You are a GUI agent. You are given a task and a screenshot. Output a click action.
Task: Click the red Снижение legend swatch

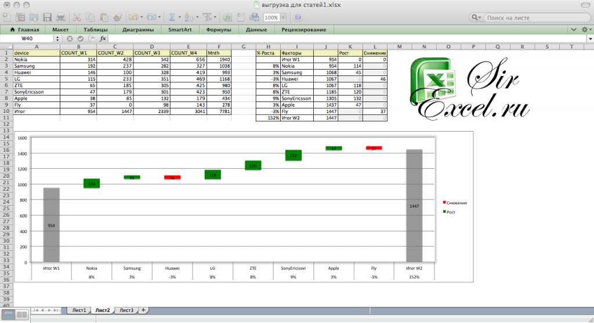click(444, 202)
